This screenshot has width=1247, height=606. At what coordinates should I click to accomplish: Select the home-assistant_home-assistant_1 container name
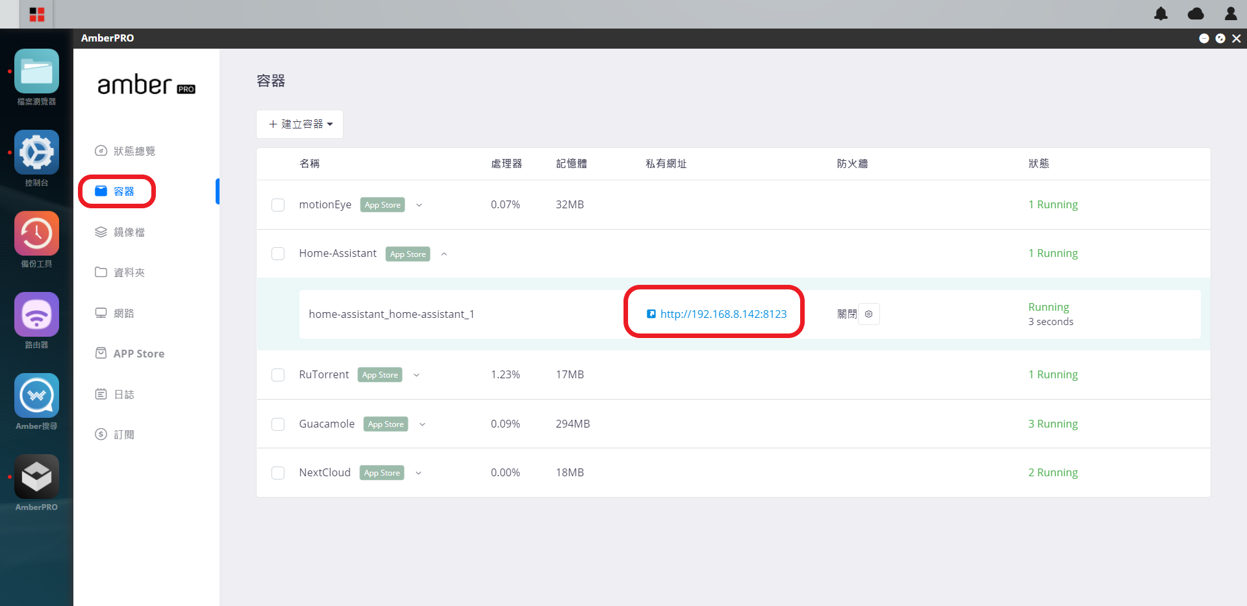392,314
